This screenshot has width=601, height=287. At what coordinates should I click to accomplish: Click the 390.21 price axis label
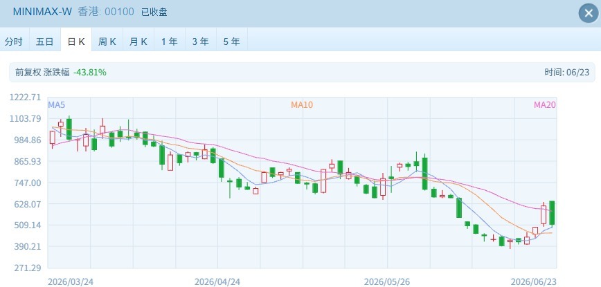(26, 247)
